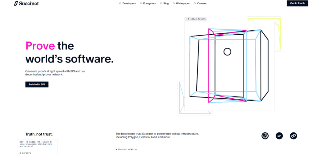Click the Build with SP1 button
Screen dimensions: 318x155
tap(37, 84)
